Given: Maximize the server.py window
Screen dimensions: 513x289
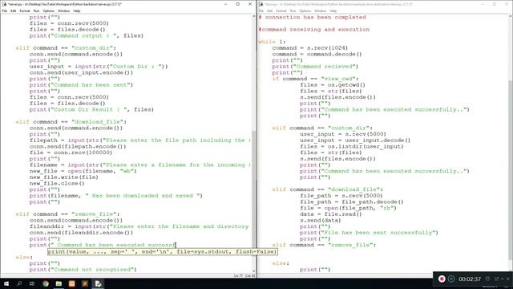Looking at the screenshot, I should click(238, 4).
